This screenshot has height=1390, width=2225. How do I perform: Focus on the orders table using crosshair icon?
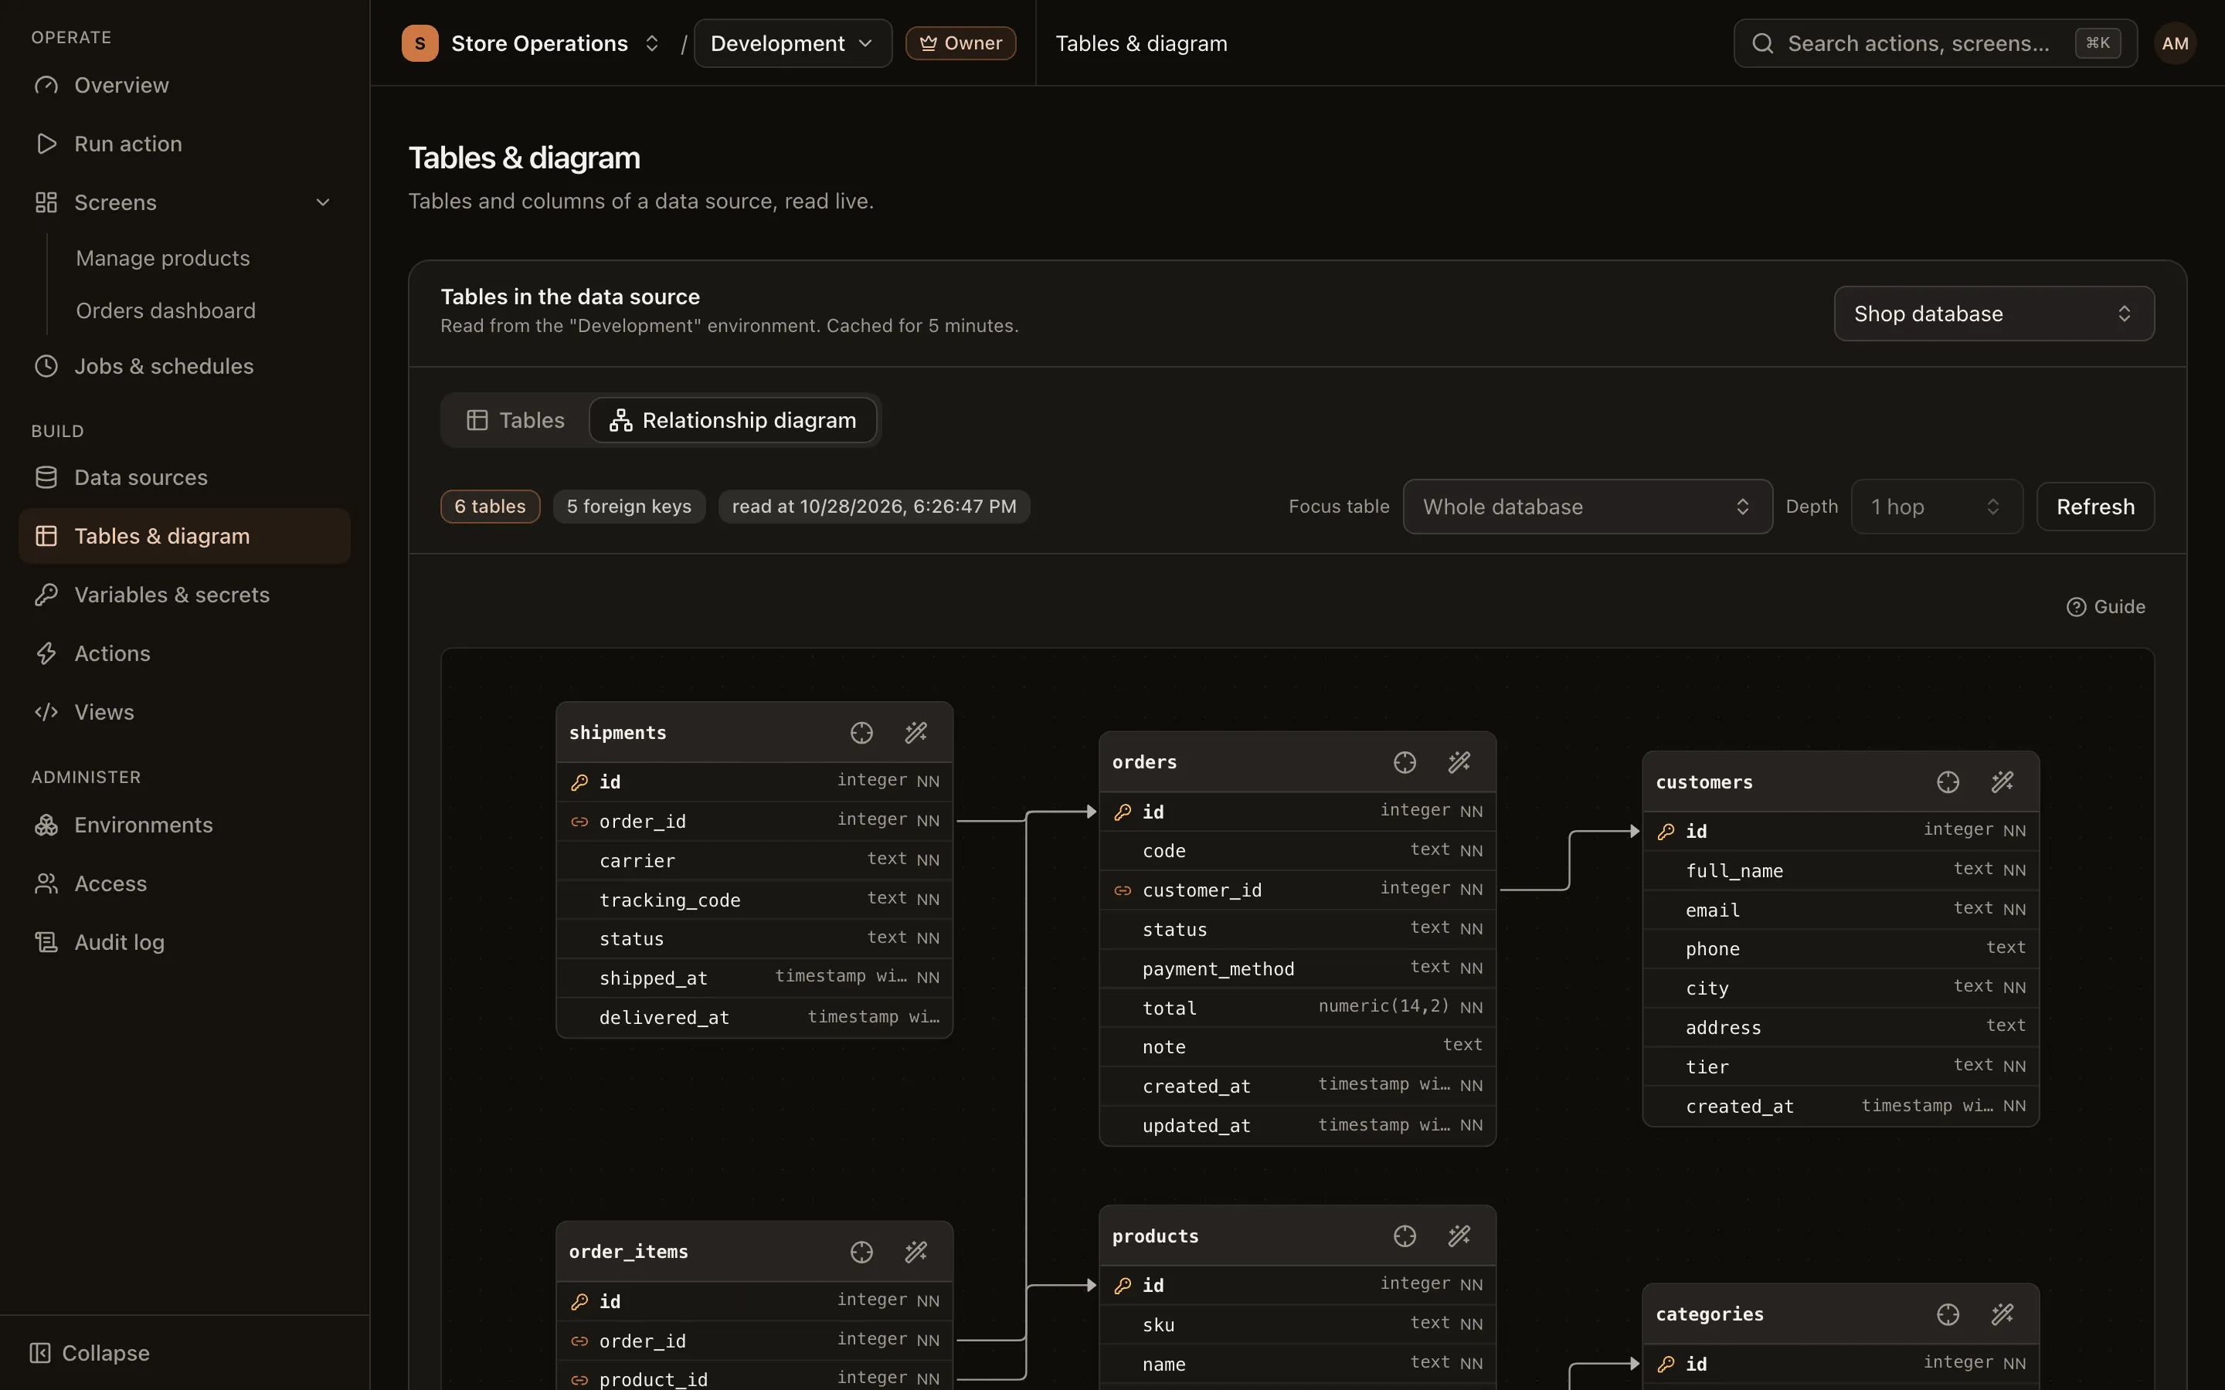click(1404, 762)
